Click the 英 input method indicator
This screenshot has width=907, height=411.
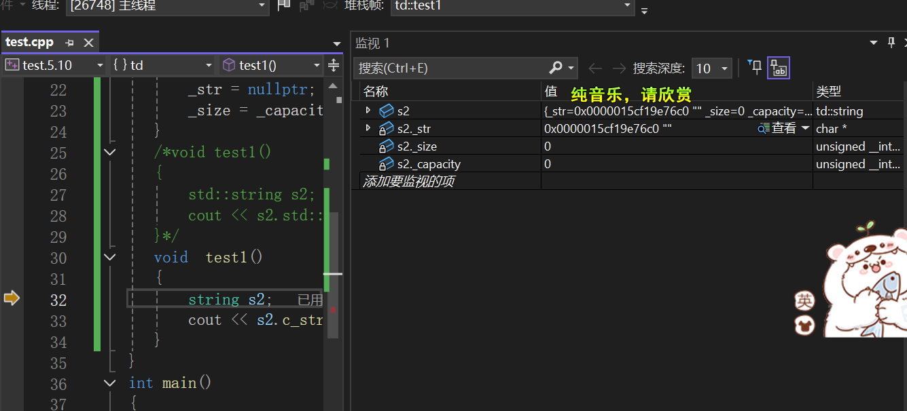(804, 300)
